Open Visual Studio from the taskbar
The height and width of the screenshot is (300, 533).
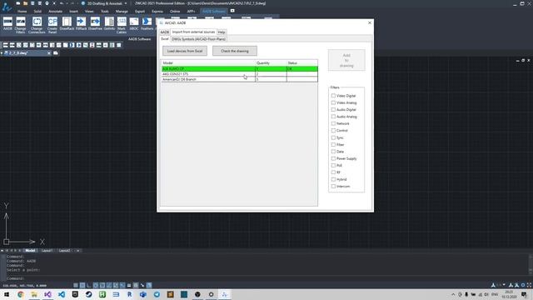click(x=47, y=294)
